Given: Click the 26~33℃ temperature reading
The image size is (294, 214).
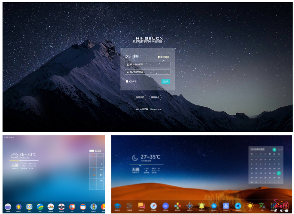Looking at the screenshot, I should 28,155.
